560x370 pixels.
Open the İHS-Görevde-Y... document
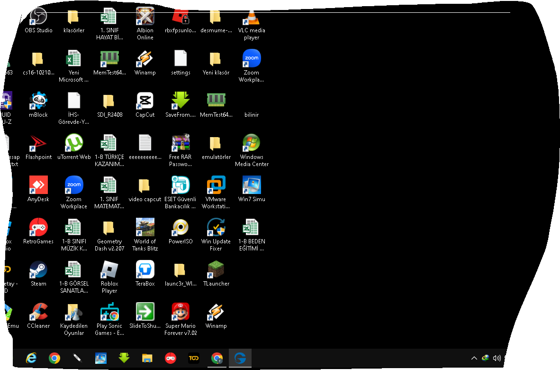click(73, 108)
